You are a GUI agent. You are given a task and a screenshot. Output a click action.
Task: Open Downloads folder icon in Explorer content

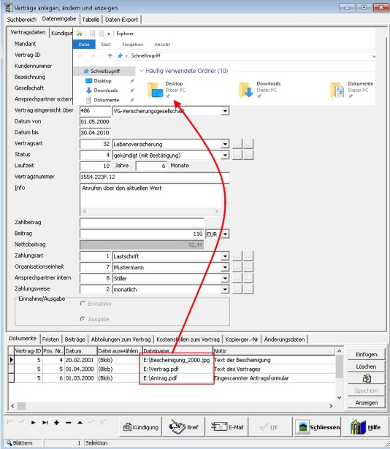[x=246, y=90]
